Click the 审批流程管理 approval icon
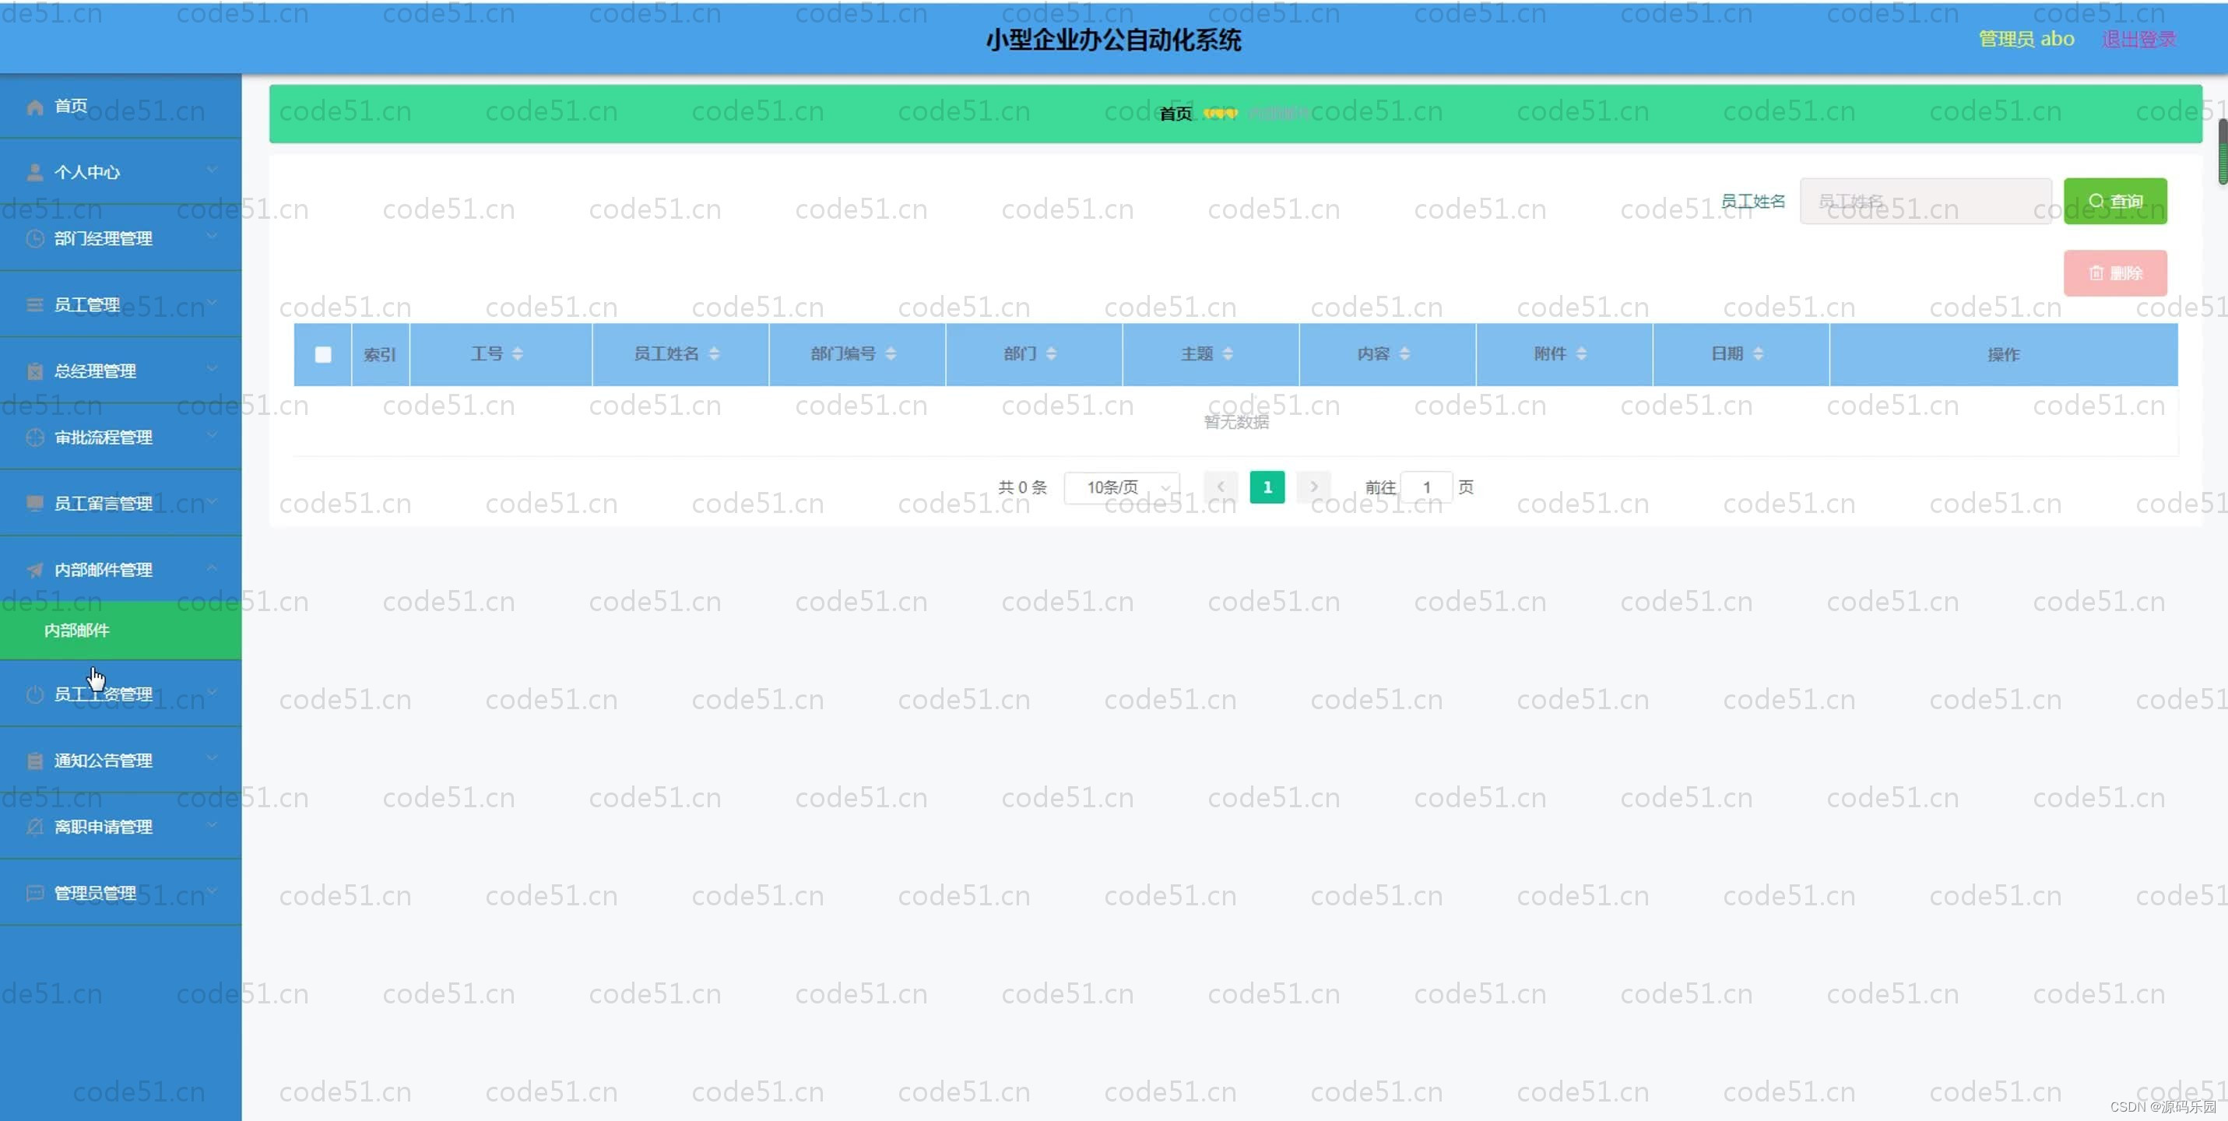The image size is (2228, 1121). click(34, 438)
